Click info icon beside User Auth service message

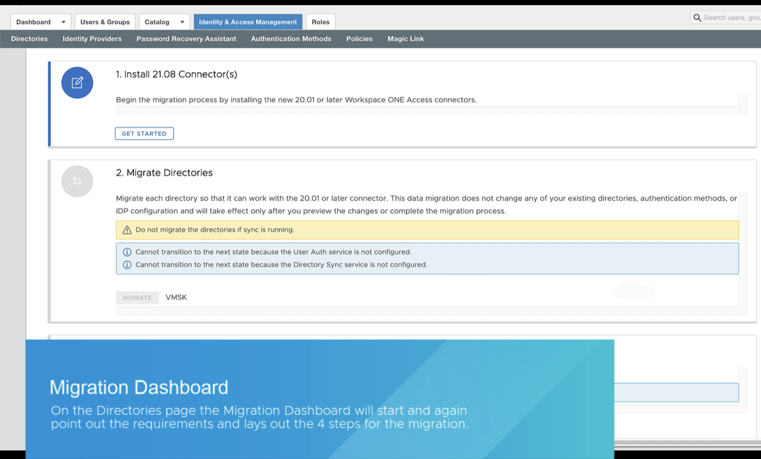tap(127, 252)
